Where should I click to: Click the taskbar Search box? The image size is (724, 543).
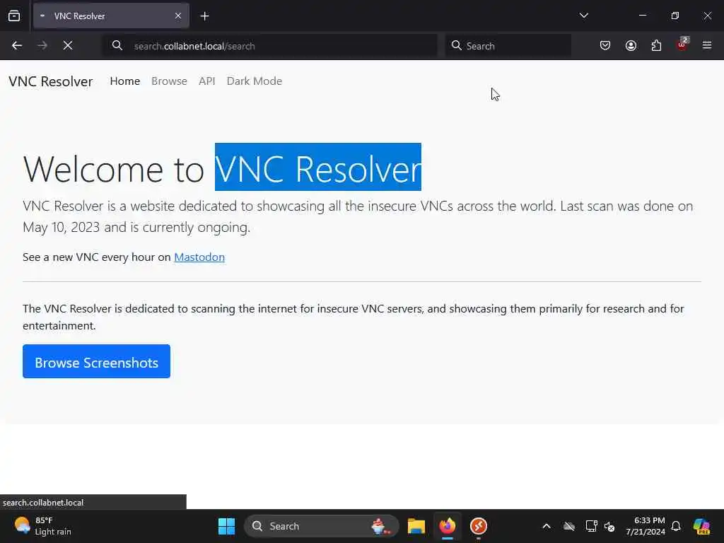321,526
